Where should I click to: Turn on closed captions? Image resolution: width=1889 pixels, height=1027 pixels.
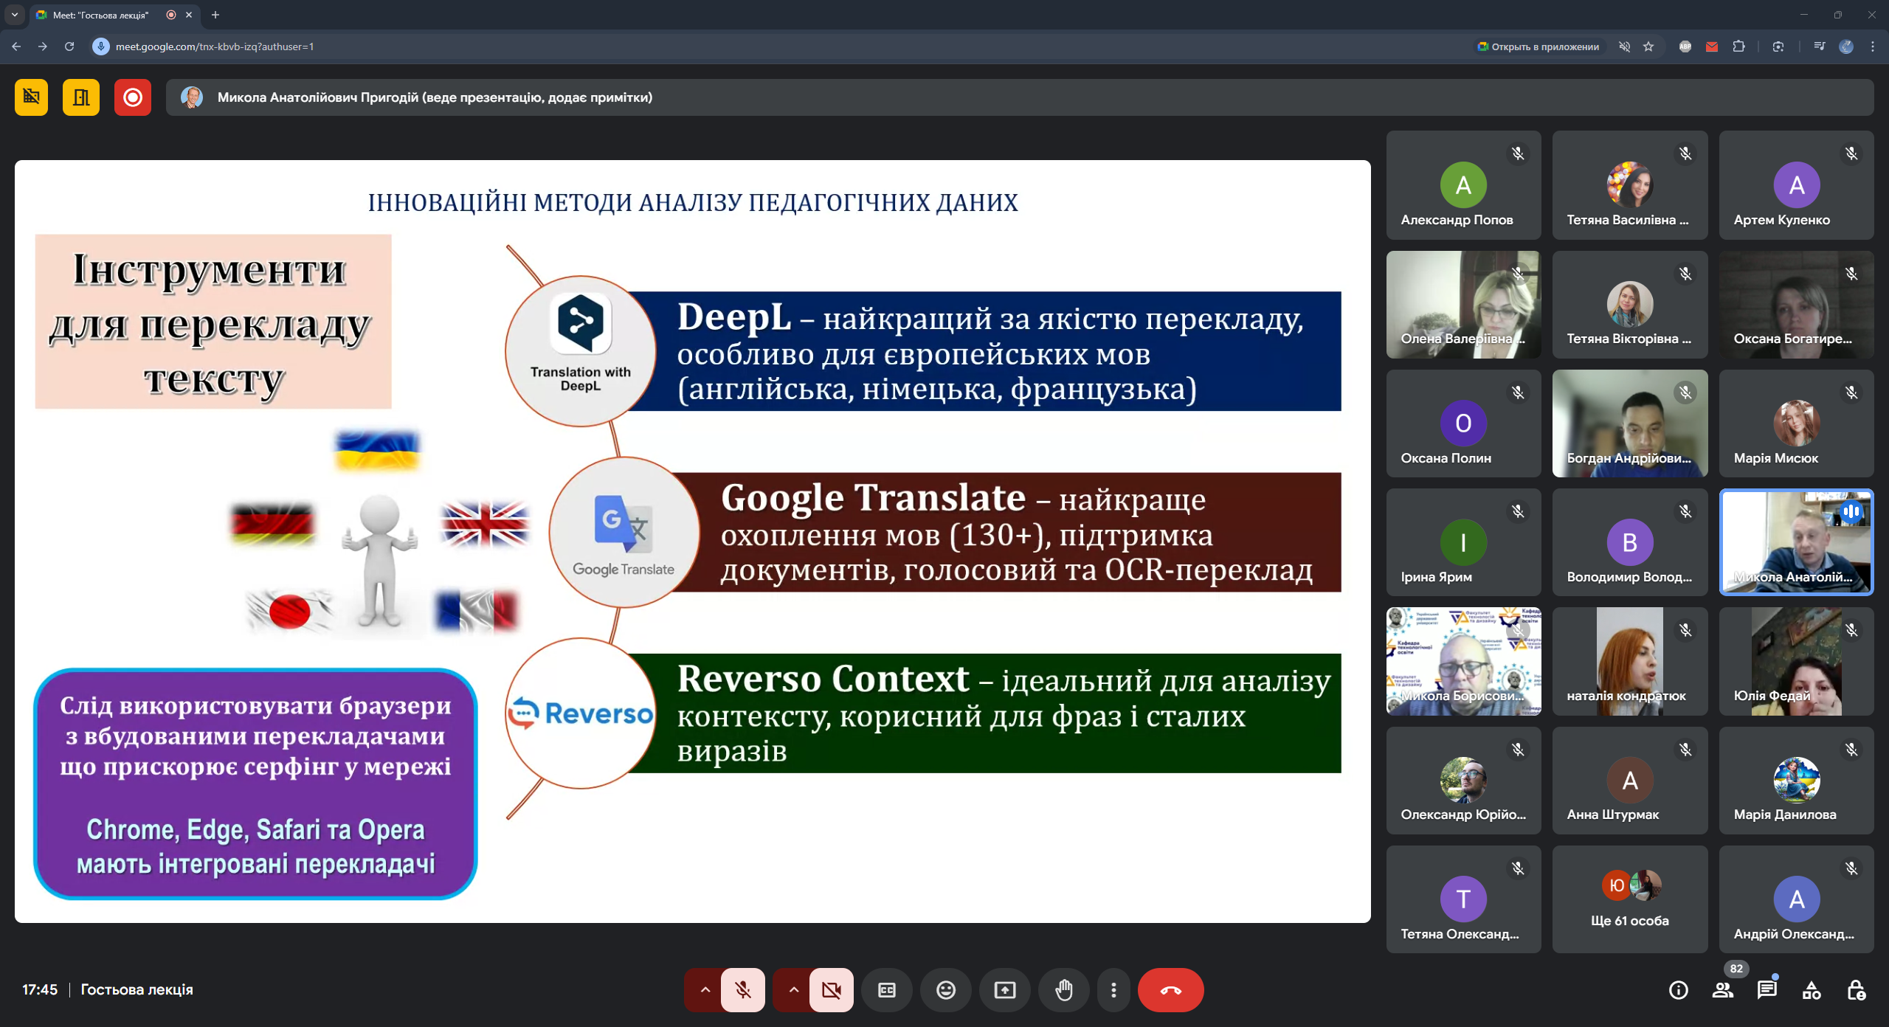click(887, 989)
